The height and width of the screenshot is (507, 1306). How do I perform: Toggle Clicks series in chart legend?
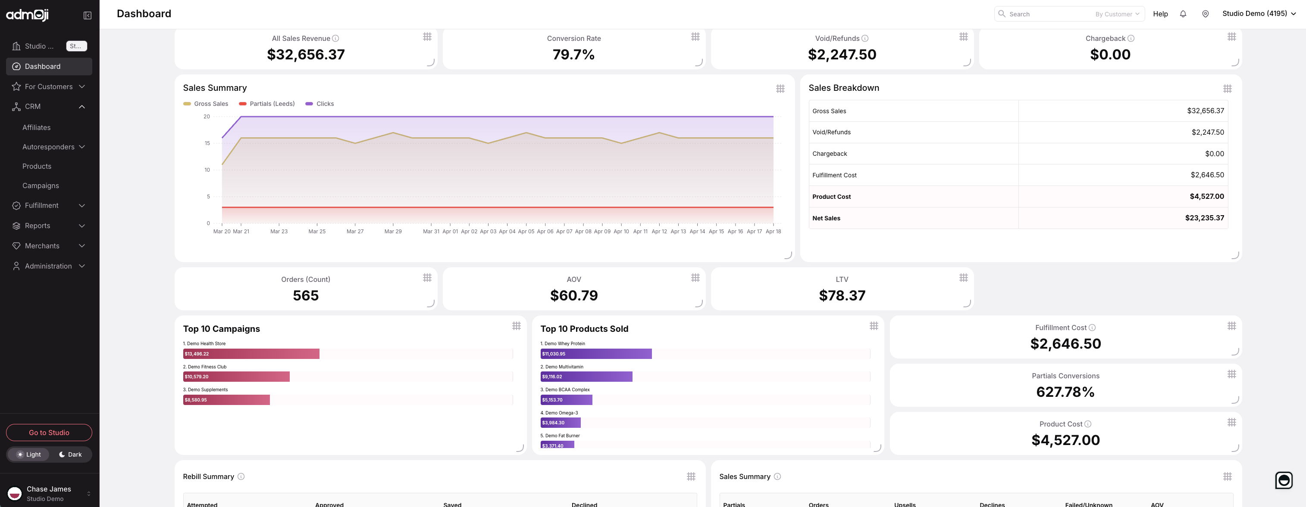tap(319, 104)
